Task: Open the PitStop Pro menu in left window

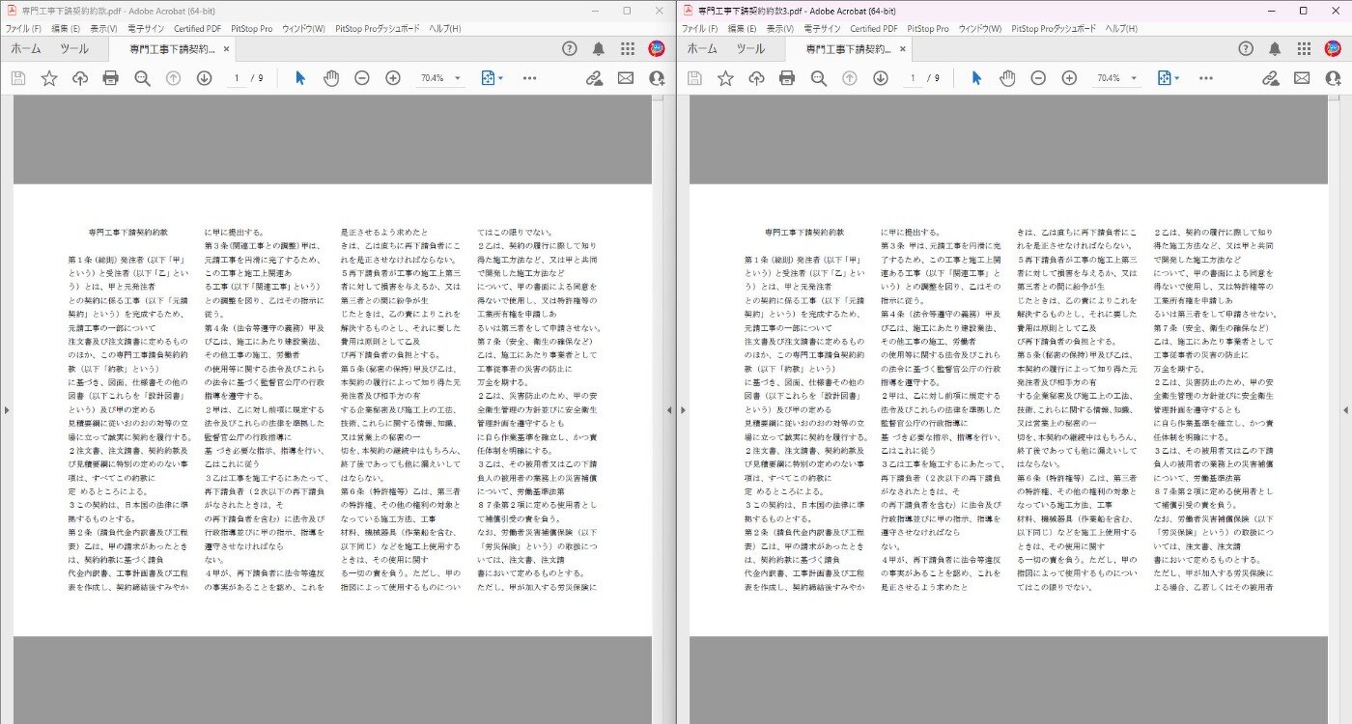Action: tap(251, 29)
